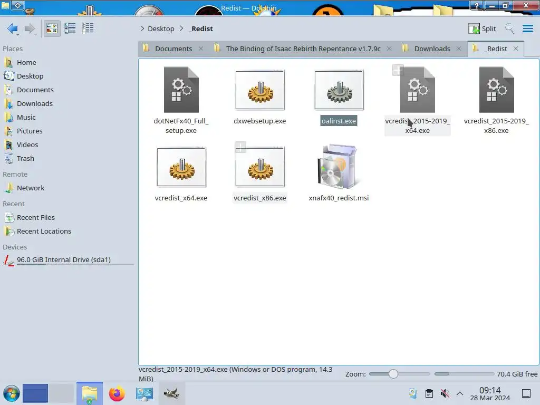Select _Redist in breadcrumb path
This screenshot has height=405, width=540.
point(201,28)
